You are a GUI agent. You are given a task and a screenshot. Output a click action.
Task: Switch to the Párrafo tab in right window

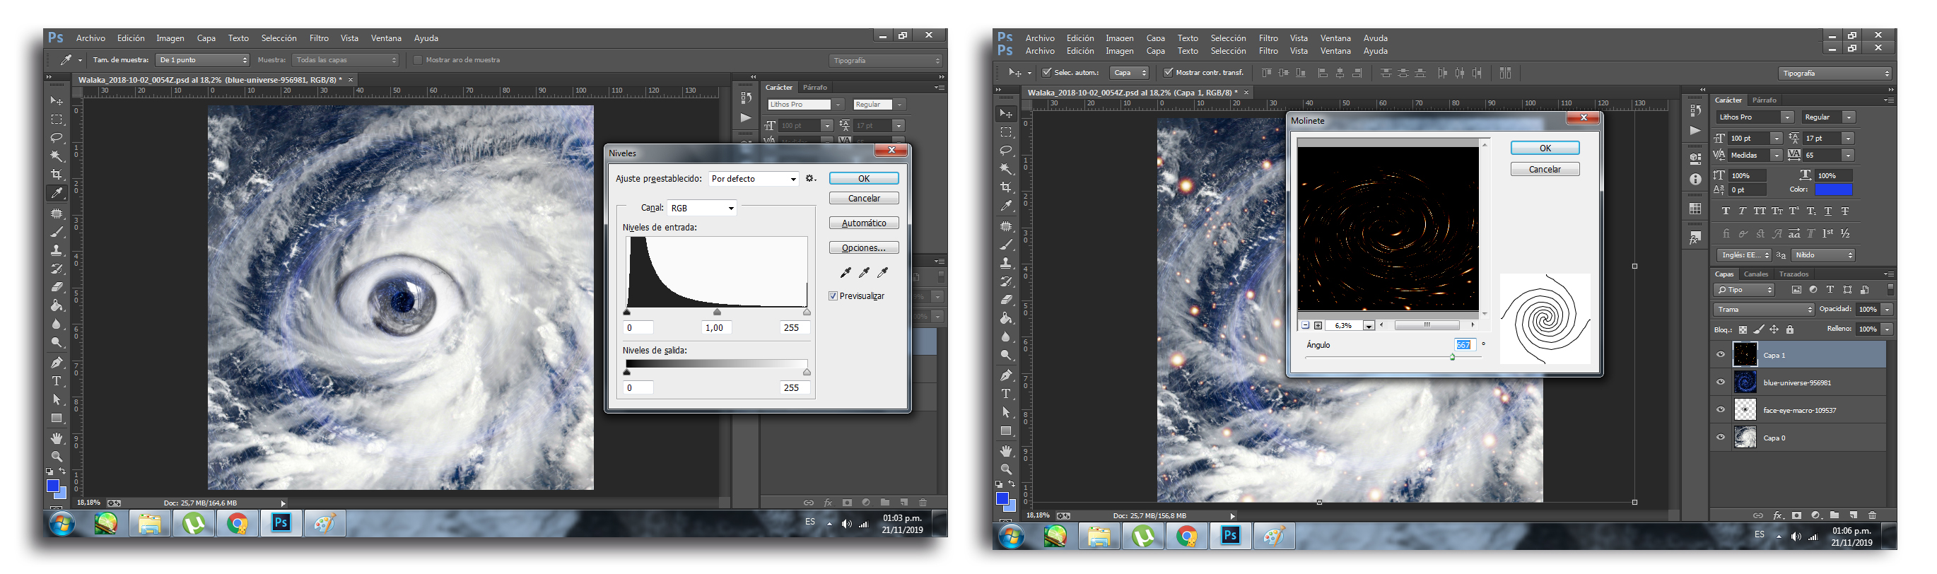pyautogui.click(x=1764, y=100)
